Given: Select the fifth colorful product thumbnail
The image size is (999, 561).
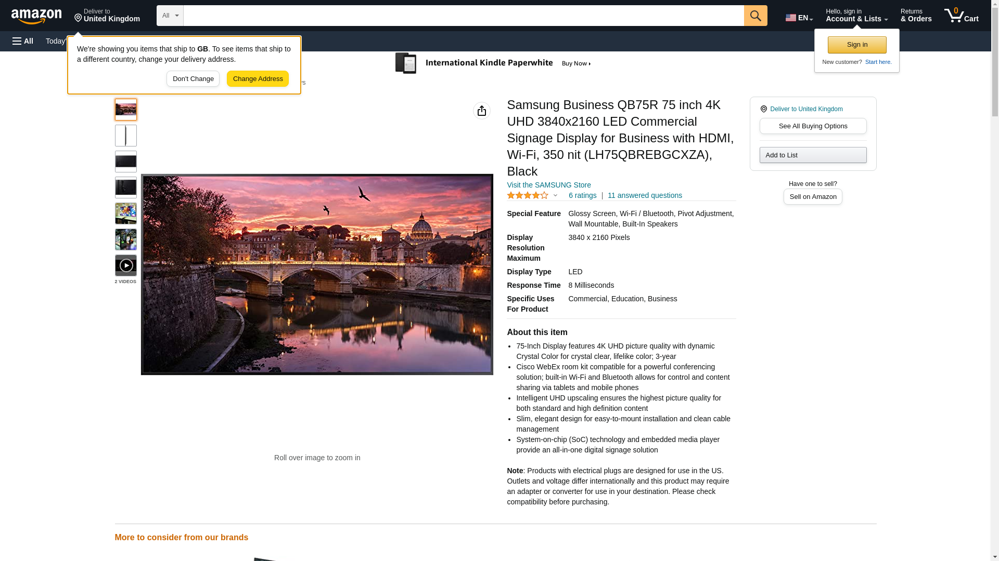Looking at the screenshot, I should tap(125, 213).
